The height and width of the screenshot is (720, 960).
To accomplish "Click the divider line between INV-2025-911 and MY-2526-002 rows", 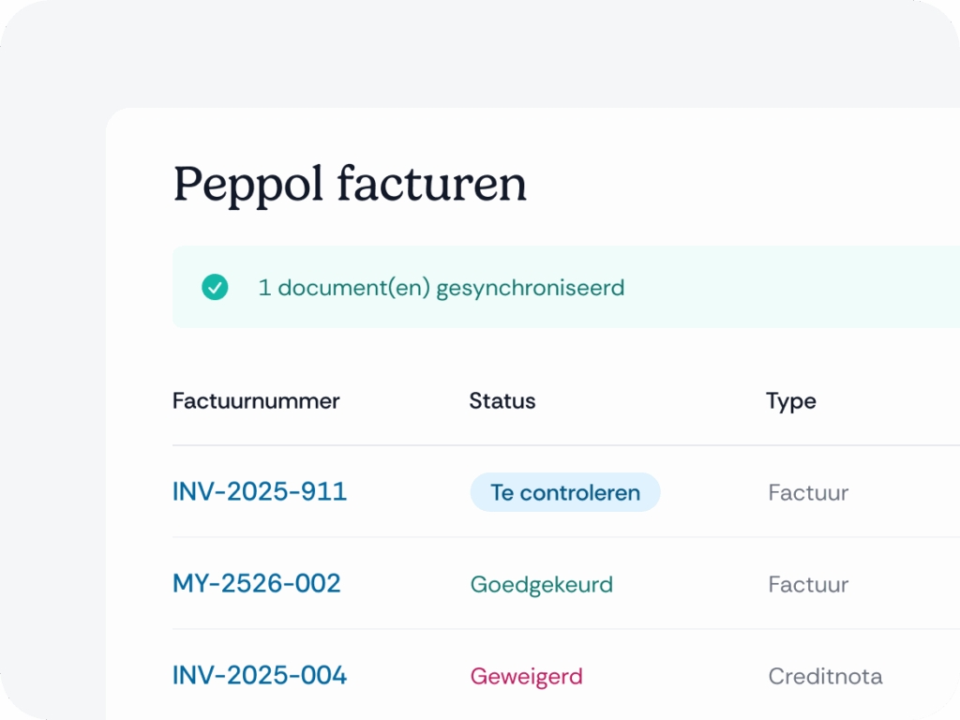I will [x=562, y=537].
